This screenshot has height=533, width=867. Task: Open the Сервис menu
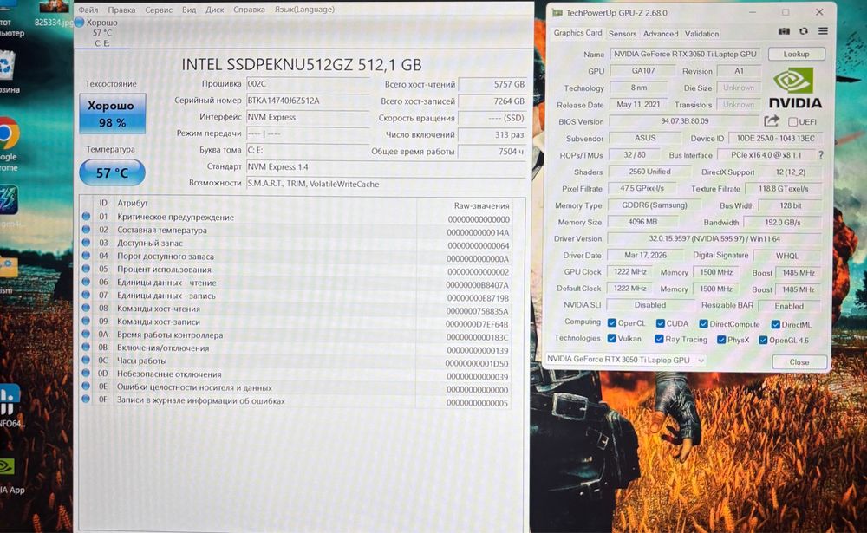coord(158,10)
